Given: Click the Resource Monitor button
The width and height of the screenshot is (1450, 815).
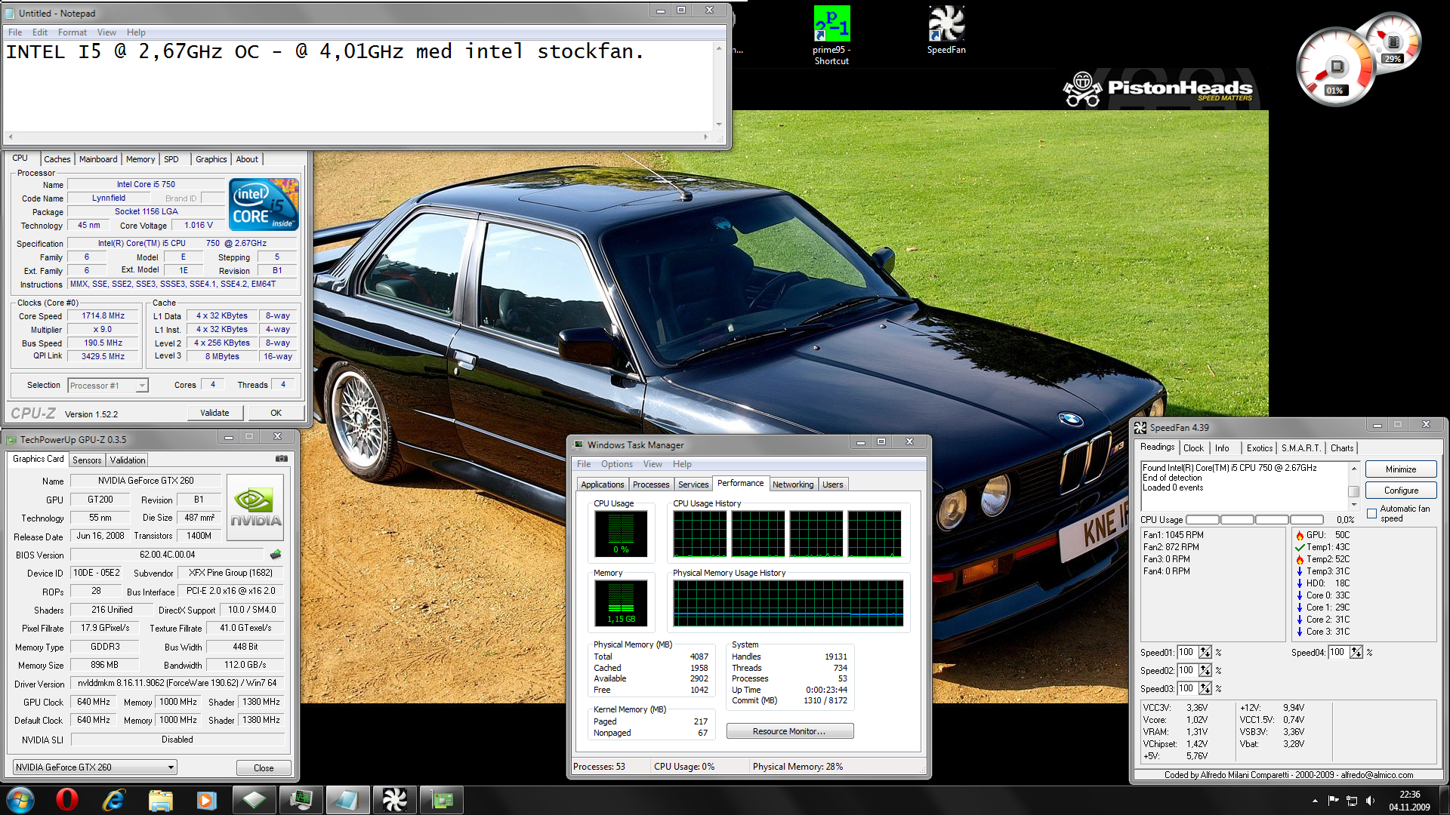Looking at the screenshot, I should (789, 731).
